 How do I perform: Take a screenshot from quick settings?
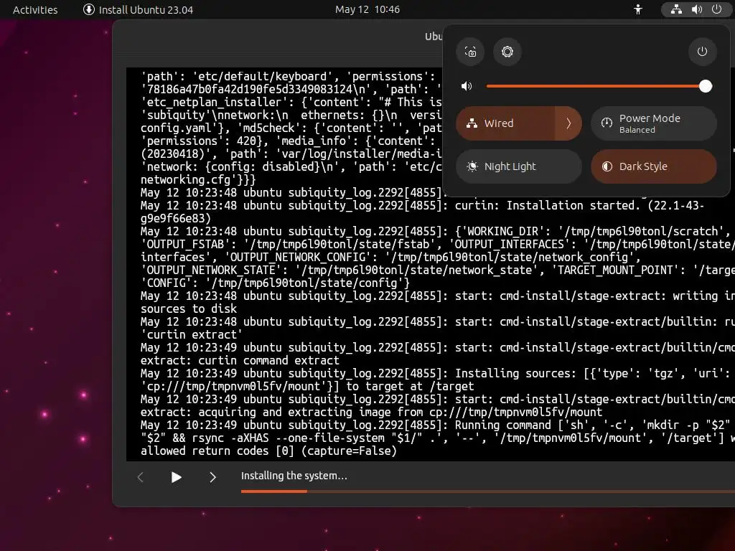click(470, 52)
